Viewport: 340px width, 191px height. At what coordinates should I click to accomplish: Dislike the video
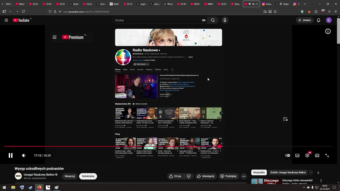[189, 176]
